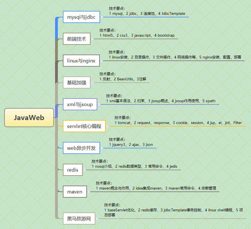Click the linux与nginx topic node
The height and width of the screenshot is (229, 251).
(81, 61)
